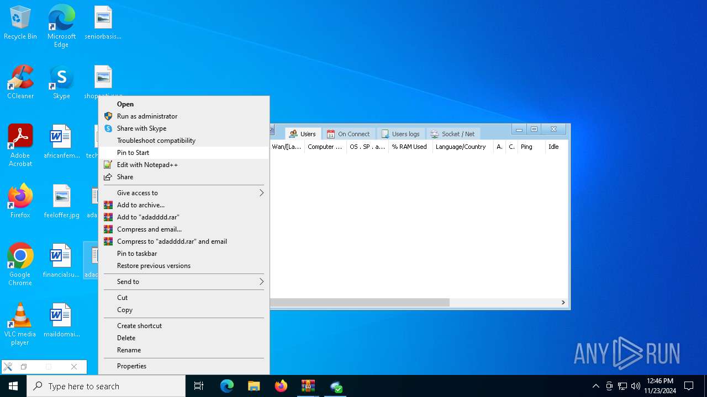
Task: Choose Cut from the context menu
Action: coord(184,298)
